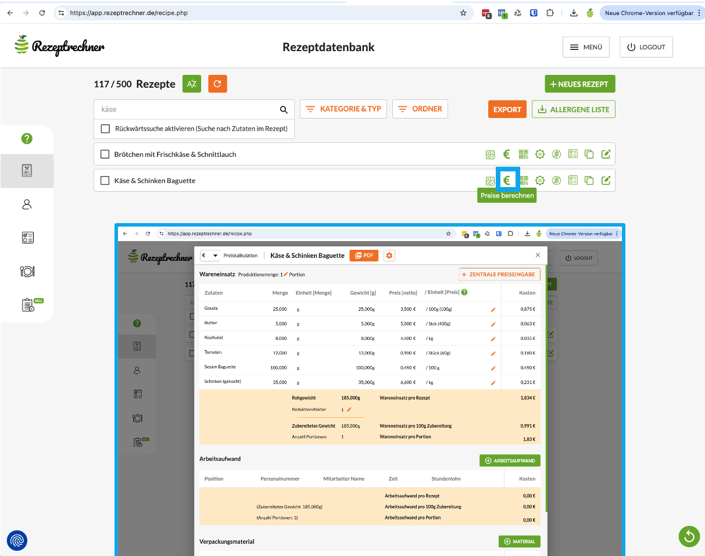Open the MENÜ hamburger menu

(585, 48)
